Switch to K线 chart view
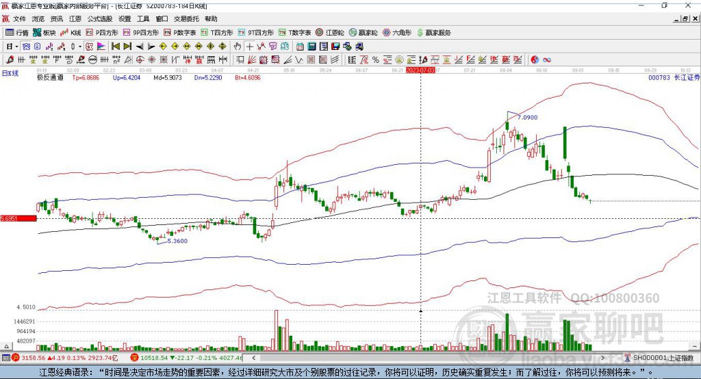 (71, 33)
